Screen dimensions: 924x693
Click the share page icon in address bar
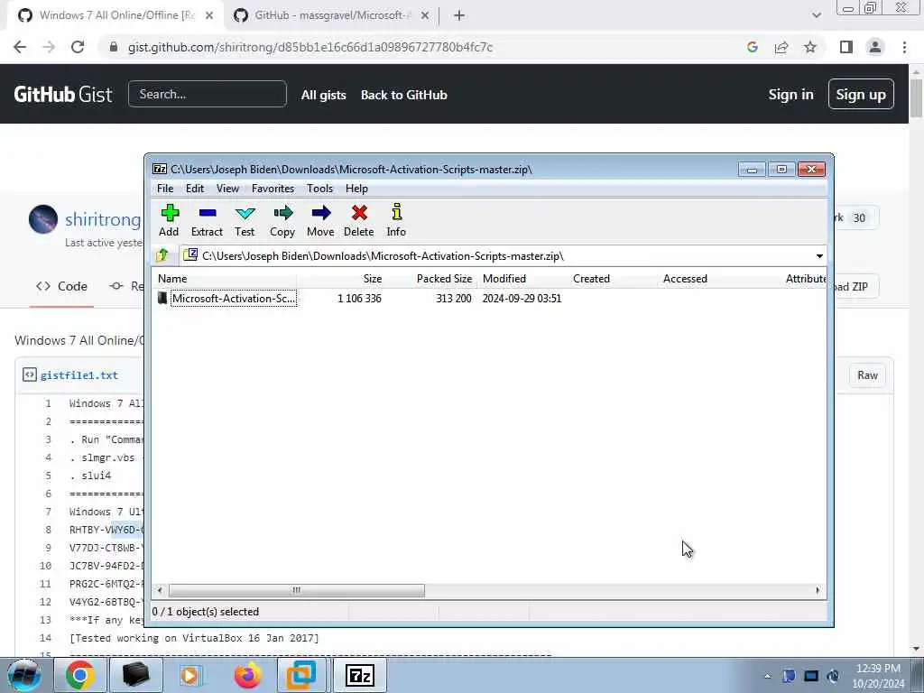[781, 47]
